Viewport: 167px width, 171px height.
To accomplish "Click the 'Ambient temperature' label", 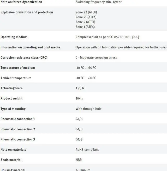I will (16, 78).
